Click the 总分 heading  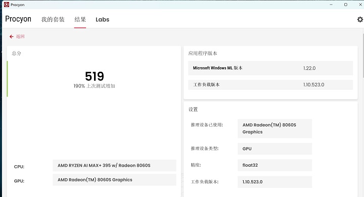17,54
